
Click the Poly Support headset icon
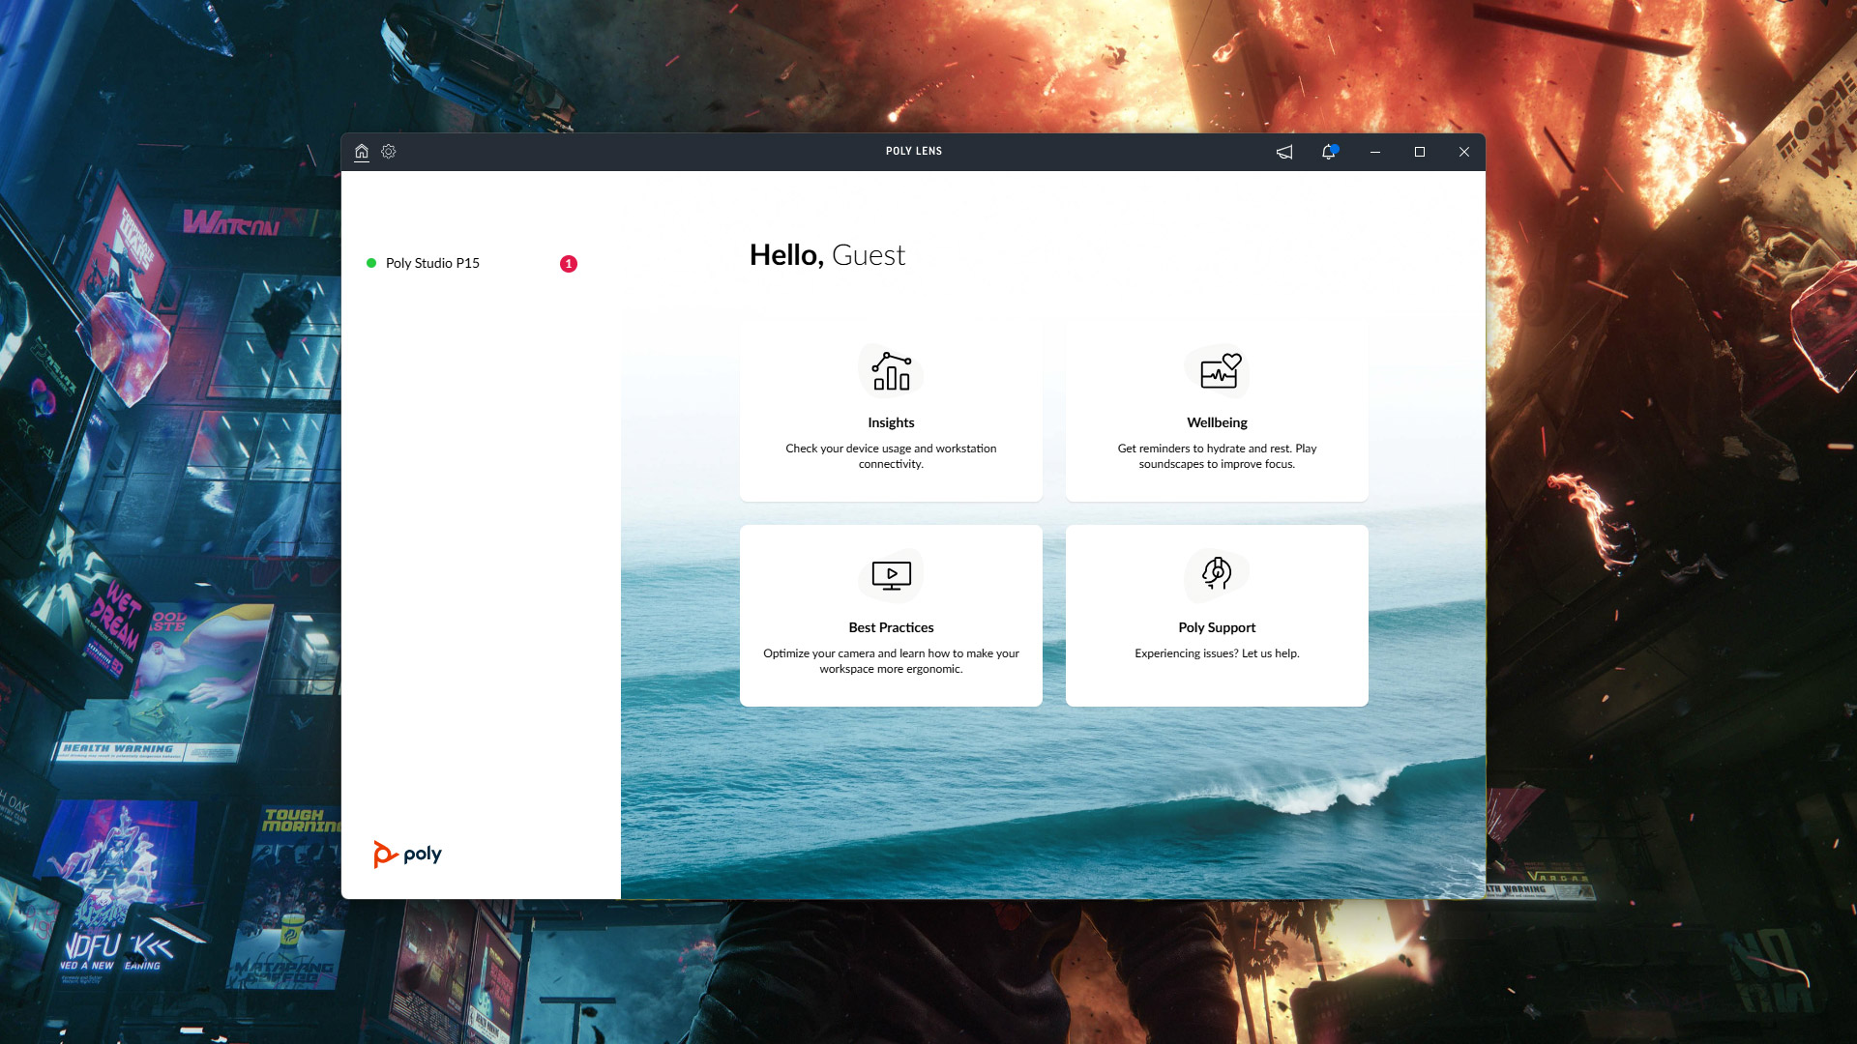(x=1217, y=573)
